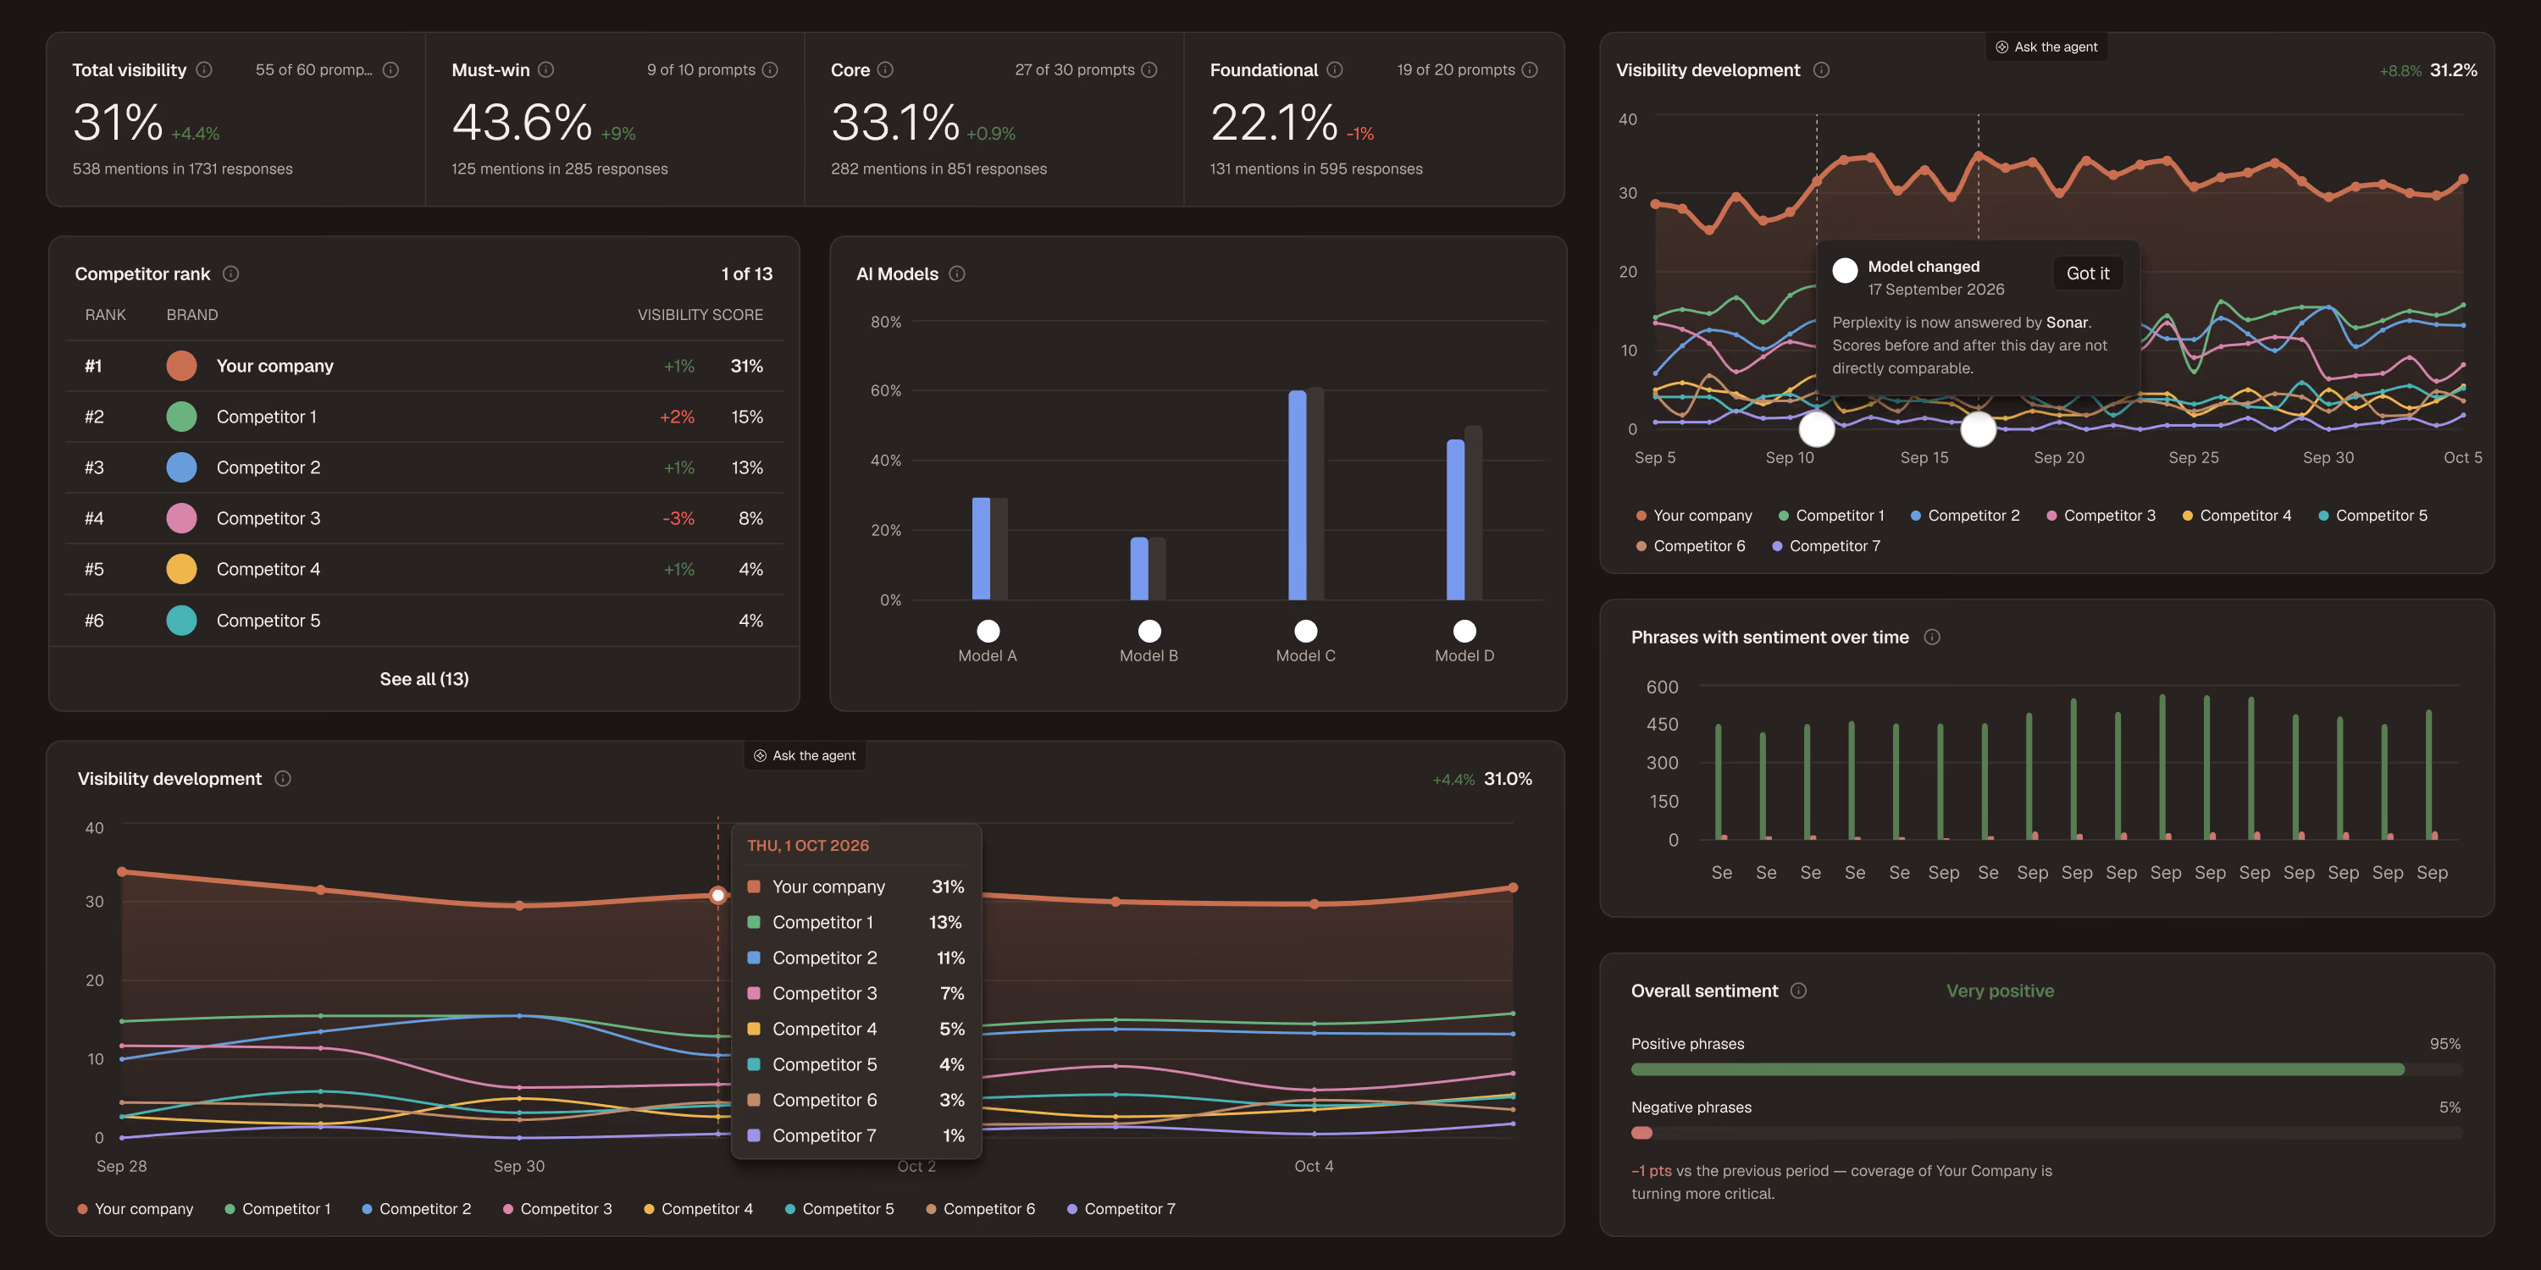Click info icon by bottom Visibility development
This screenshot has height=1270, width=2541.
pos(283,779)
